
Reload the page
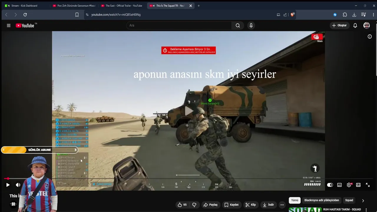25,15
